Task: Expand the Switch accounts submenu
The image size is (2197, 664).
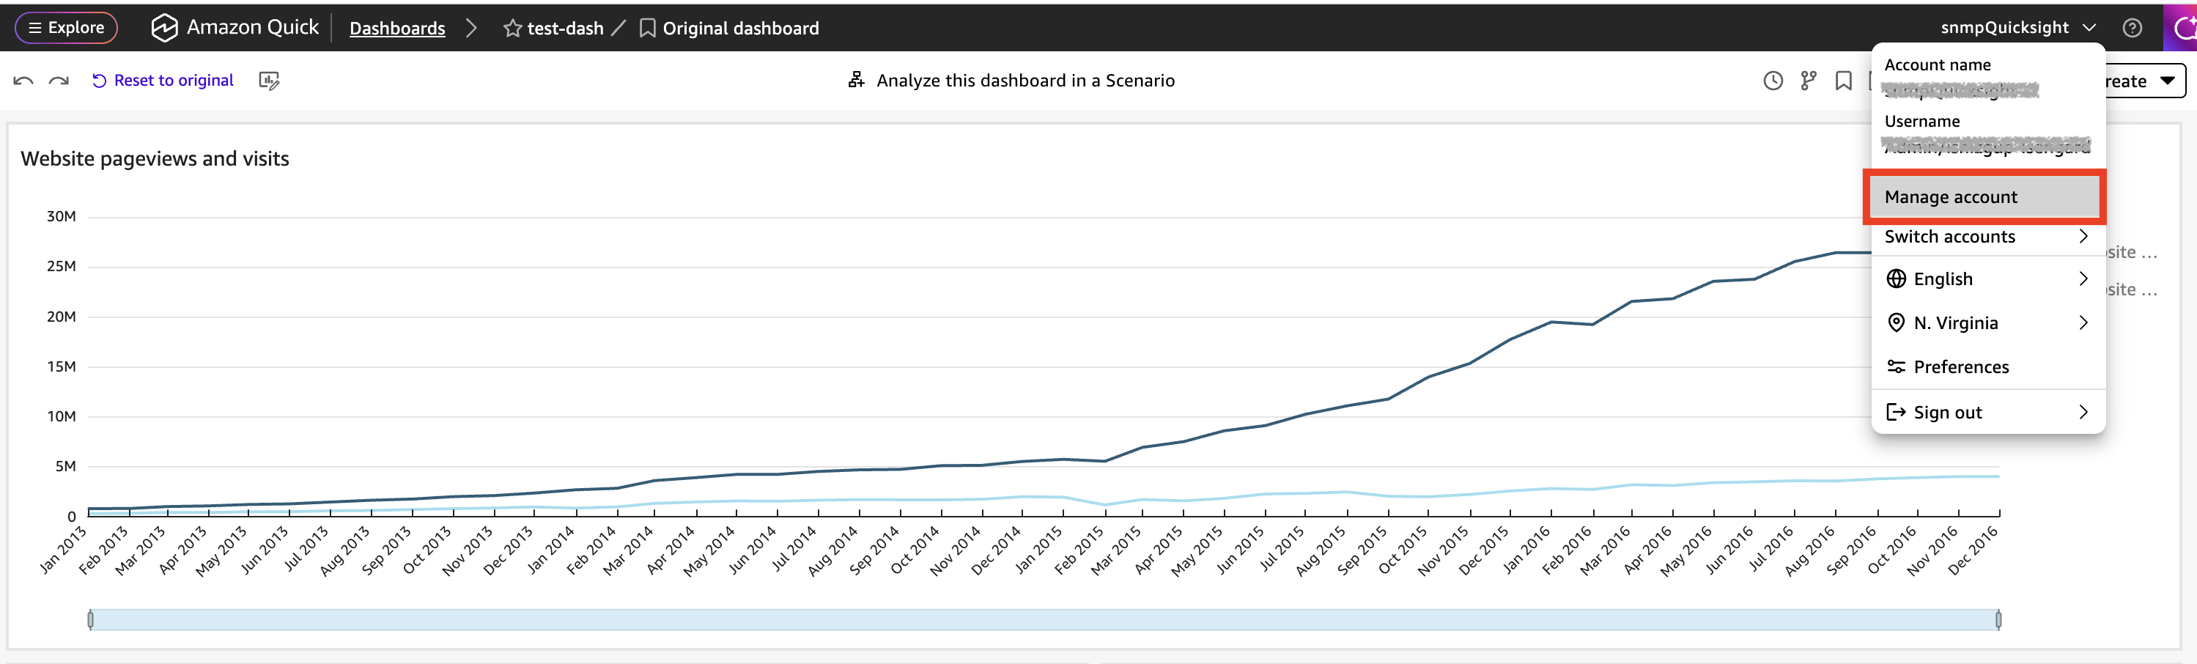Action: pyautogui.click(x=1987, y=237)
